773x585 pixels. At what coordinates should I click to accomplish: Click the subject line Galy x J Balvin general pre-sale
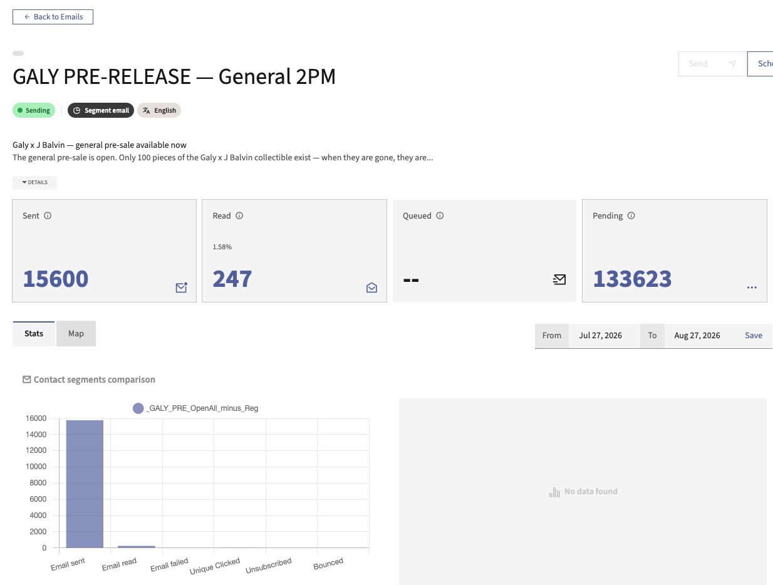(x=100, y=145)
